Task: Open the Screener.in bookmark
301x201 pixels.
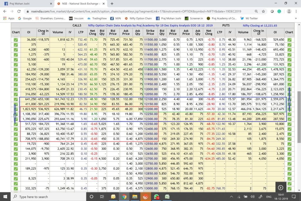Action: coord(194,18)
